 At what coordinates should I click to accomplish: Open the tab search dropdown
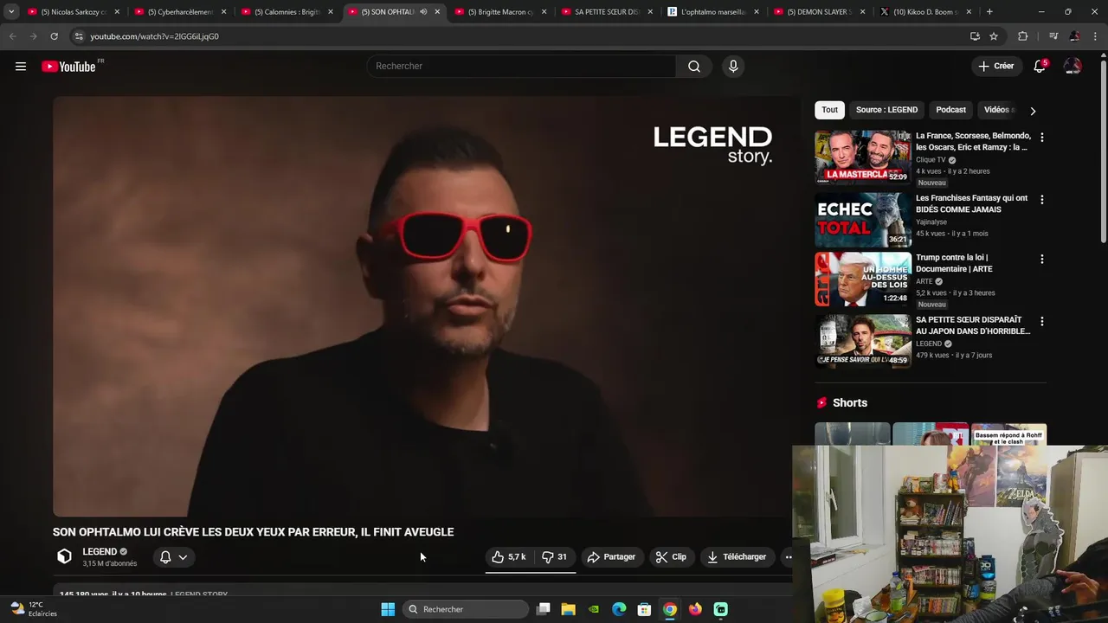[x=10, y=12]
